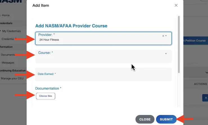Screen dimensions: 208x125
Task: Go to My Credentials in sidebar
Action: click(x=11, y=31)
